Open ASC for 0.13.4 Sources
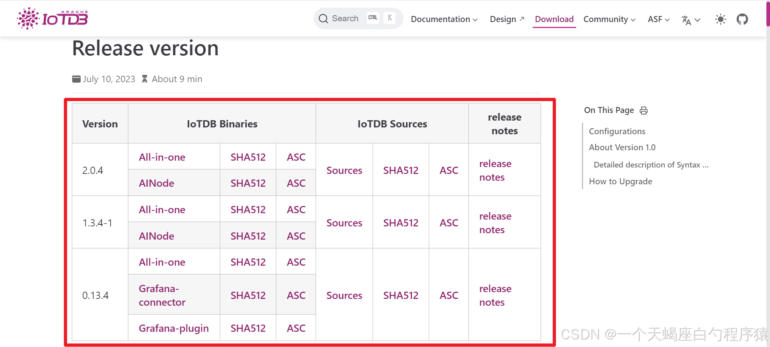The width and height of the screenshot is (770, 347). (x=449, y=295)
